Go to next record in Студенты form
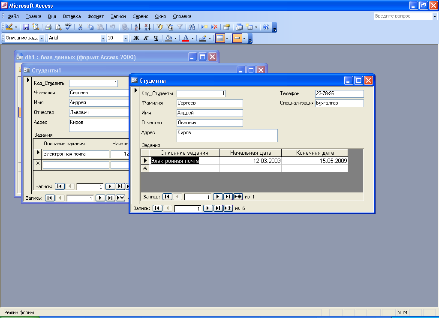 click(x=208, y=208)
